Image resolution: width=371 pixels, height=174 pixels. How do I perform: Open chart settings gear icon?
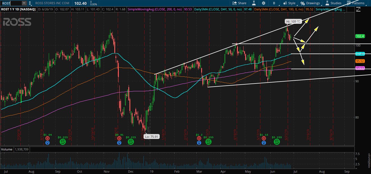tap(263, 3)
